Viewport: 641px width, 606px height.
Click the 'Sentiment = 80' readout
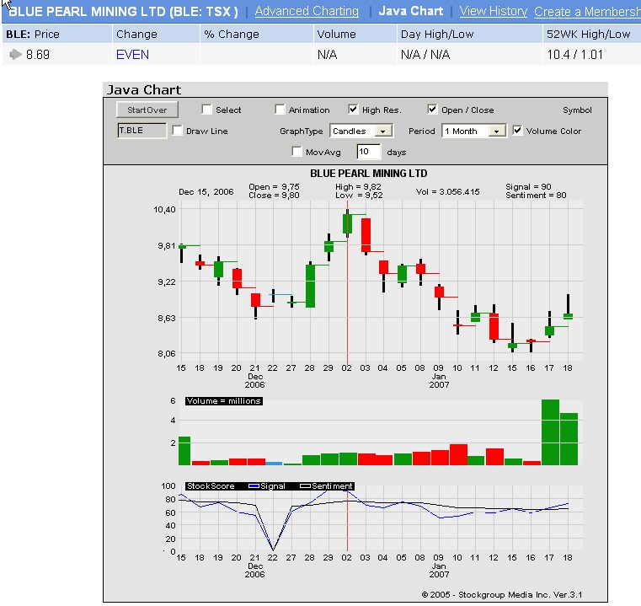[x=536, y=196]
